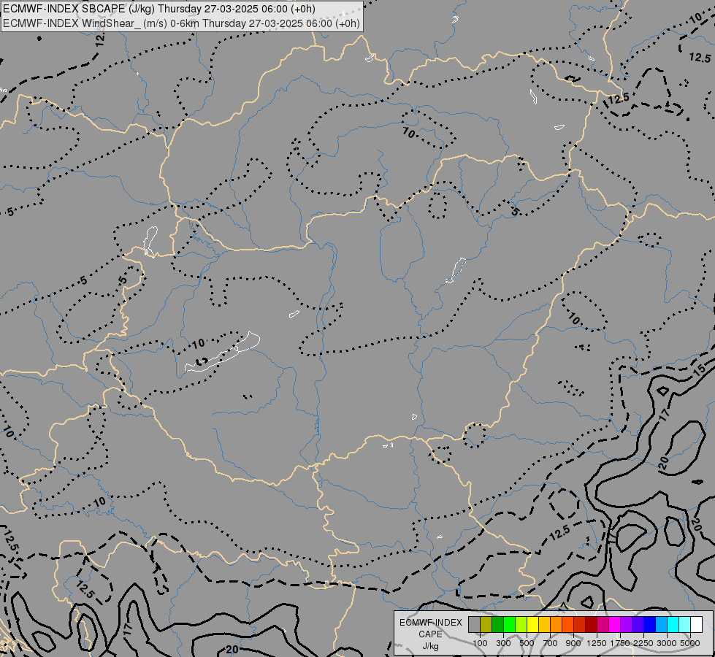Click the legend value 900
Screen dimensions: 715x657
click(x=573, y=643)
